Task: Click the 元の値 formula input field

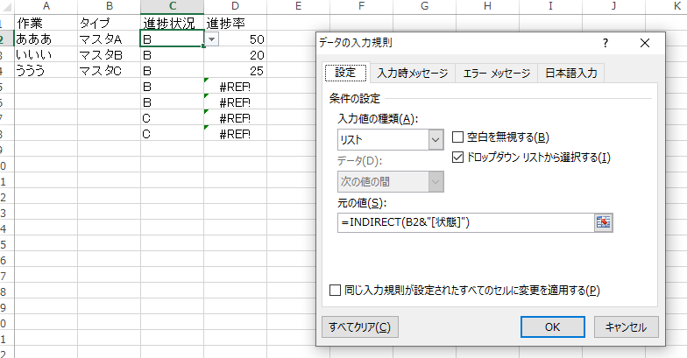Action: (466, 222)
